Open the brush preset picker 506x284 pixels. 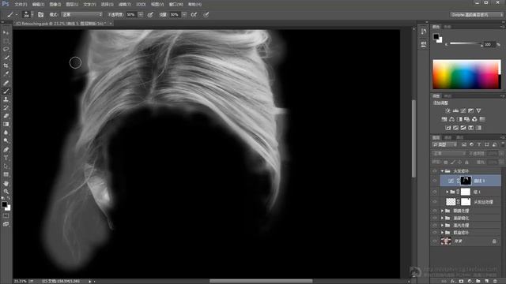28,14
